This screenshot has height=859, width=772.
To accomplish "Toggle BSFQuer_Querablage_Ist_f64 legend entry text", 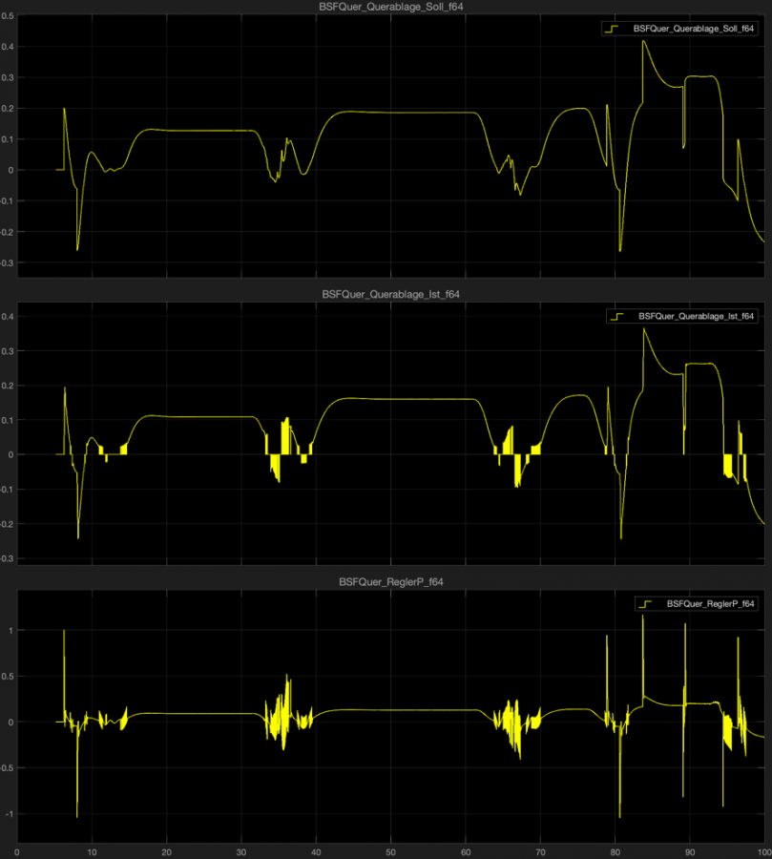I will coord(697,316).
